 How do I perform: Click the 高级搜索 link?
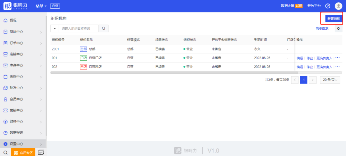(x=322, y=28)
